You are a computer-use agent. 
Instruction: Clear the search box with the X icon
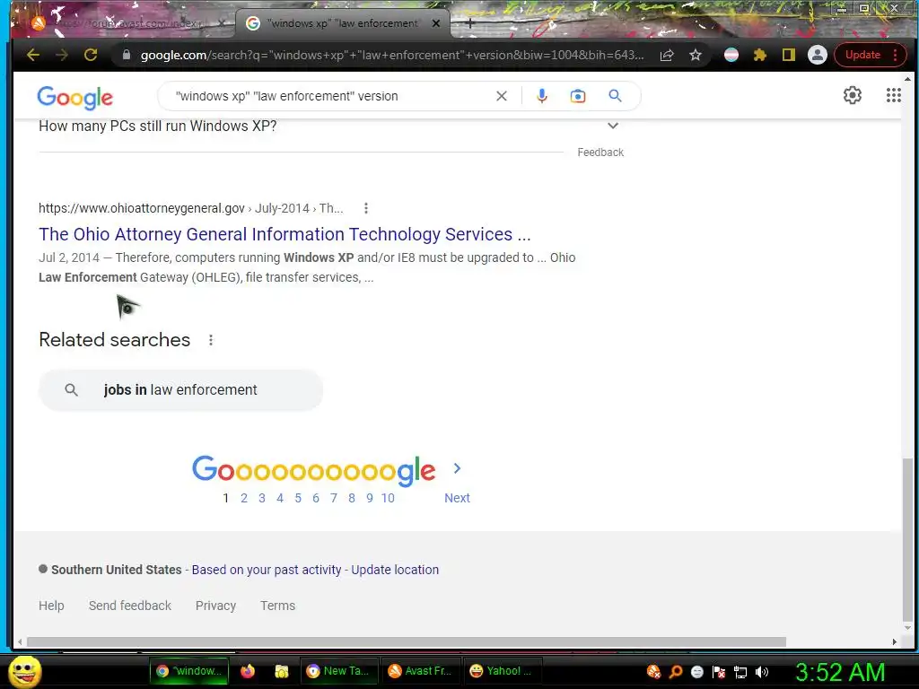(502, 96)
